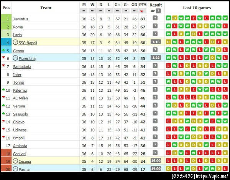Click the clock icon next to Fiorentina
This screenshot has height=180, width=230.
click(15, 58)
